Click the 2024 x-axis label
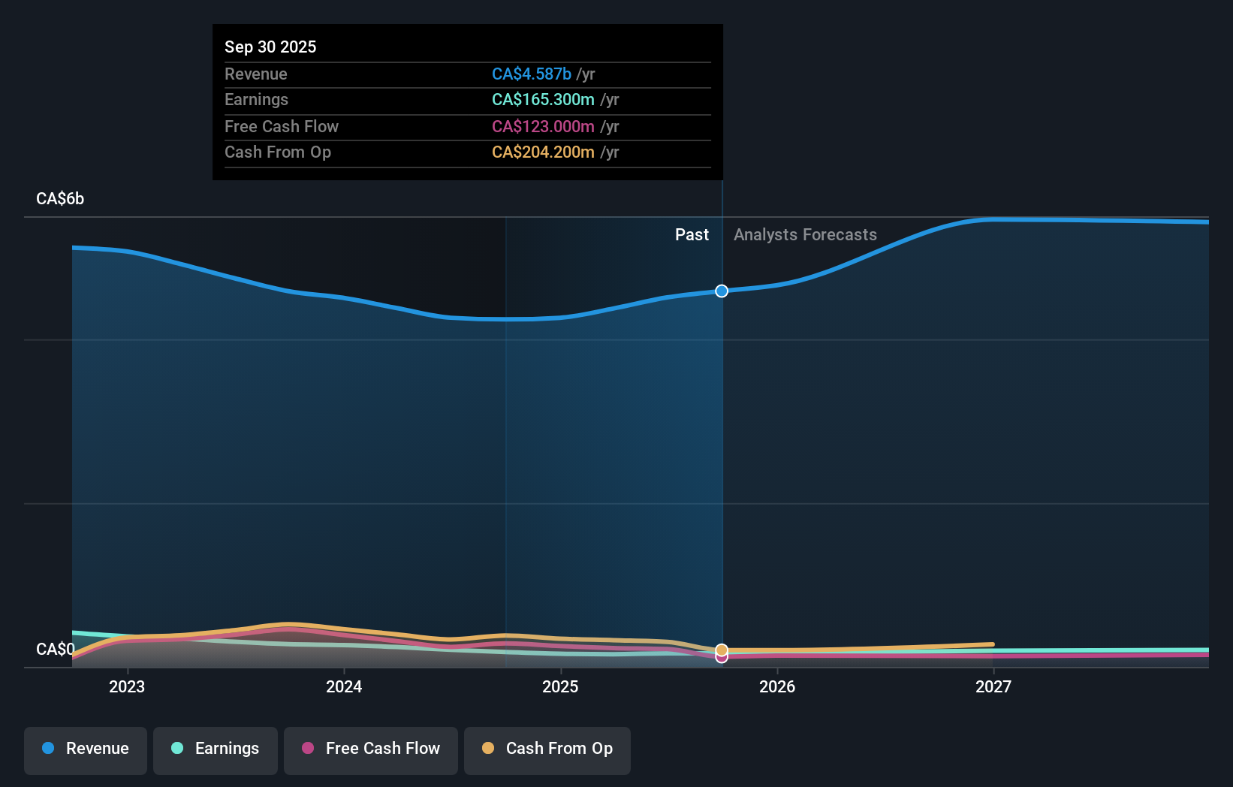The height and width of the screenshot is (787, 1233). point(344,686)
